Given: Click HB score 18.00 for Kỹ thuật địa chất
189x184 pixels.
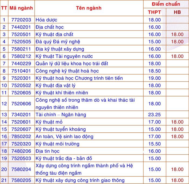Looking at the screenshot, I should point(177,35).
